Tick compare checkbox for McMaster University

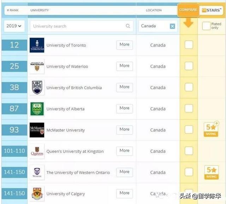point(189,130)
